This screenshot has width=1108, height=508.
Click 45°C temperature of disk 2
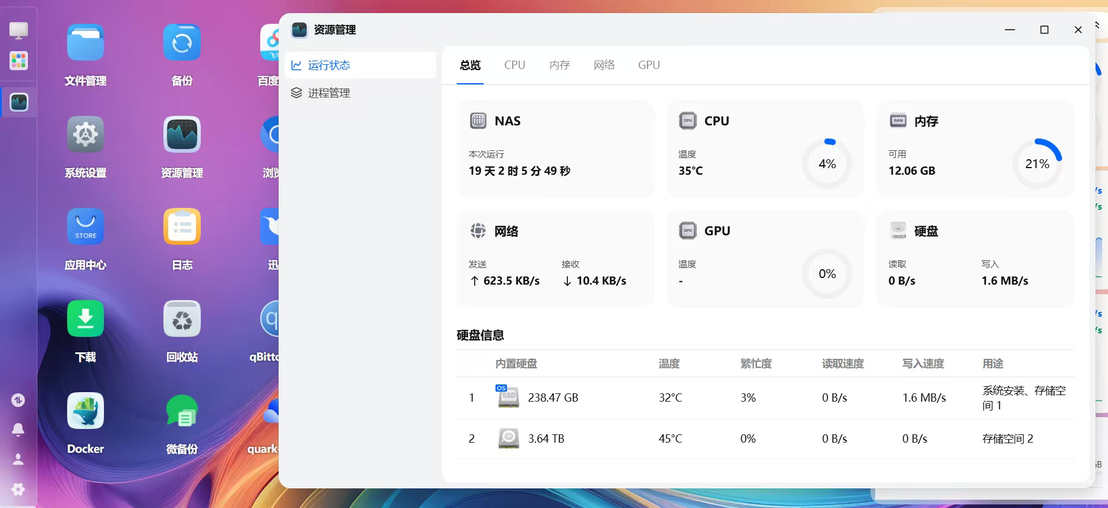670,438
